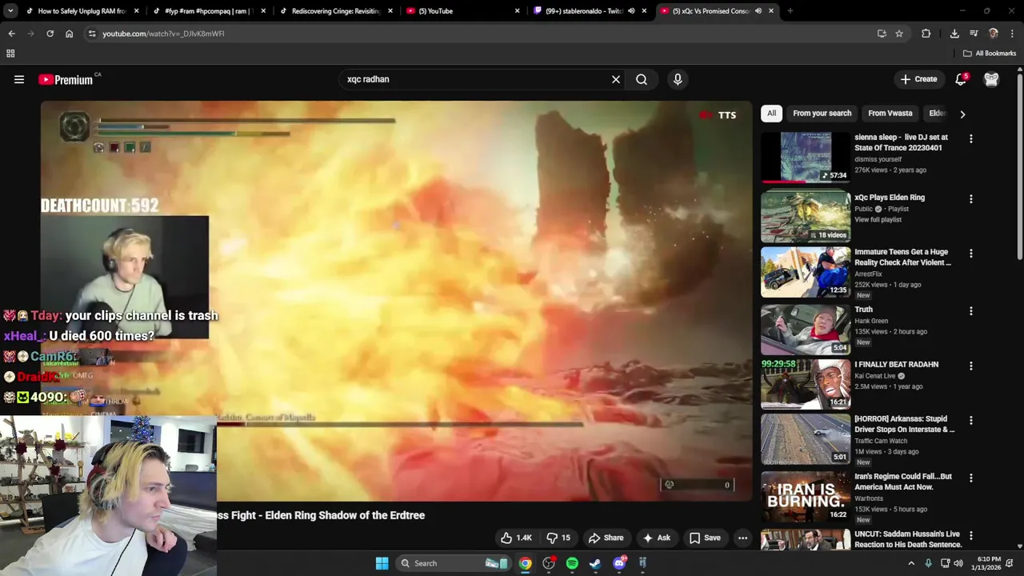Show more filter chips with the arrow

point(962,114)
